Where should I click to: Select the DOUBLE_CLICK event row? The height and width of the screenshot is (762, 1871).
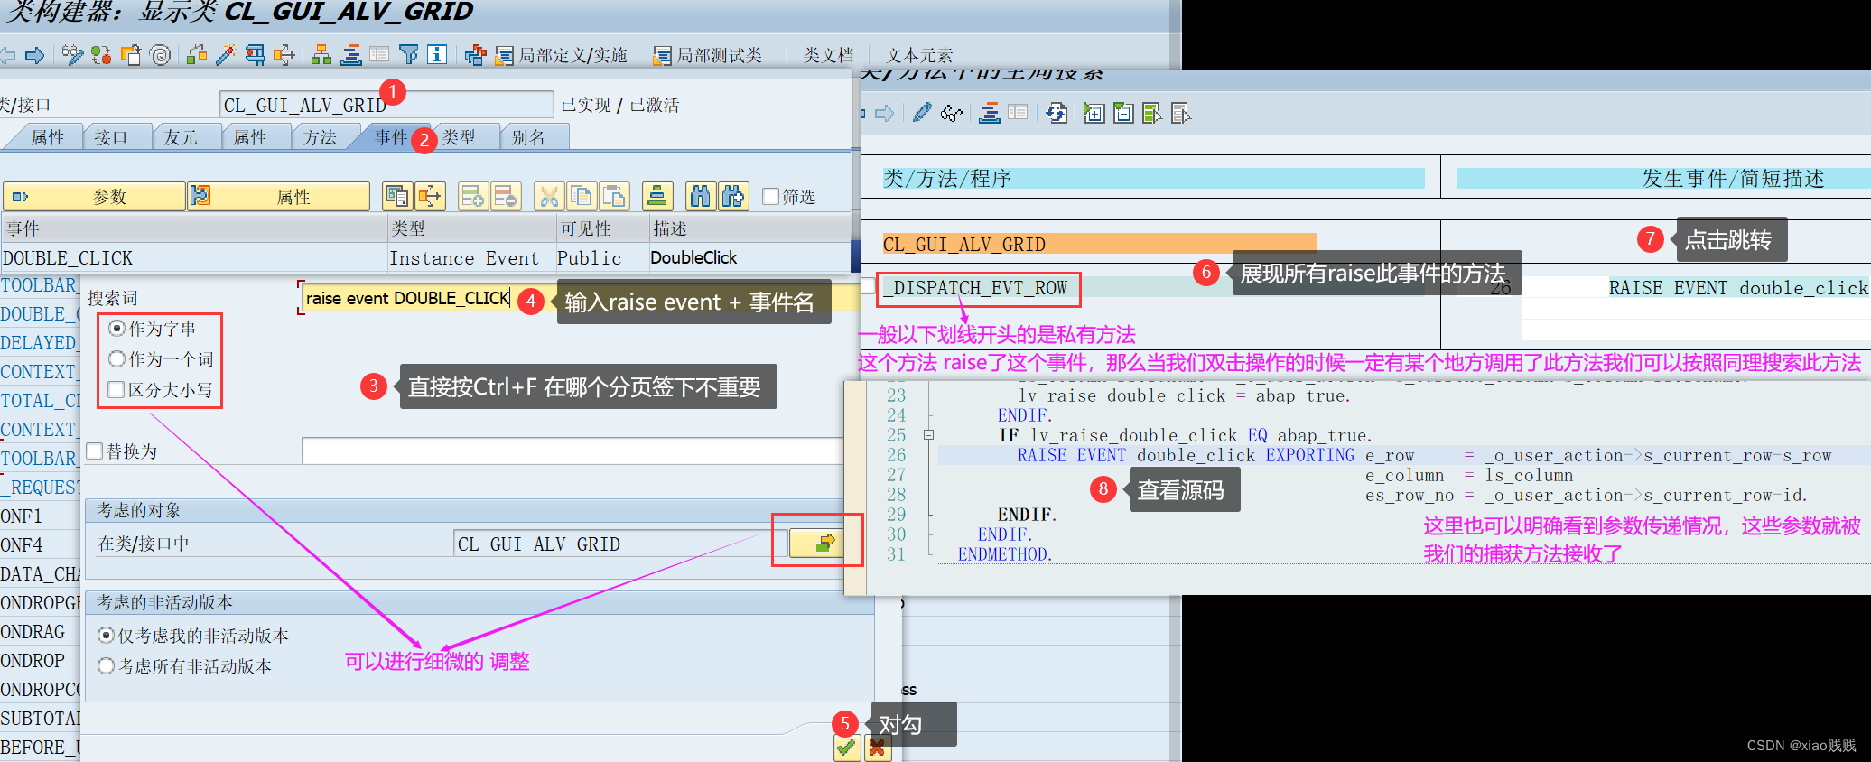(425, 258)
